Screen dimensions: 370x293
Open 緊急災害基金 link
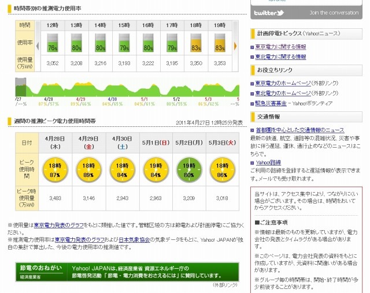271,103
